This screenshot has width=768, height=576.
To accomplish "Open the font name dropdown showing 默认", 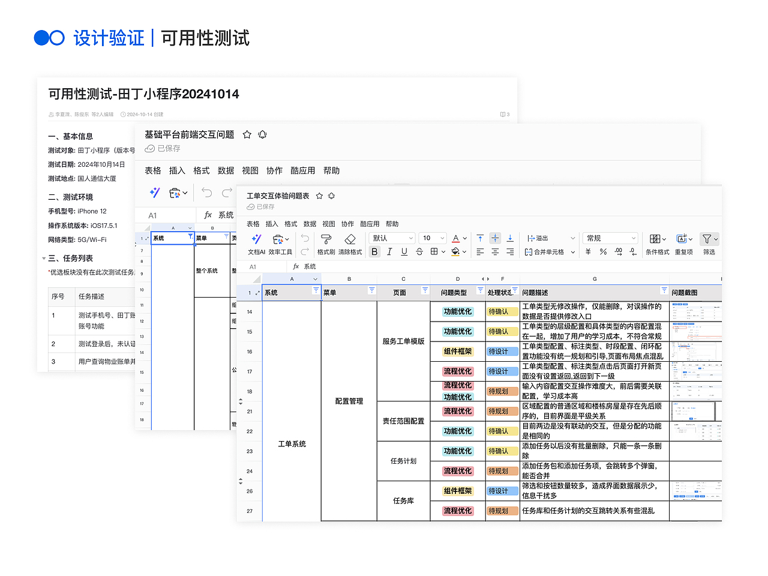I will coord(392,238).
